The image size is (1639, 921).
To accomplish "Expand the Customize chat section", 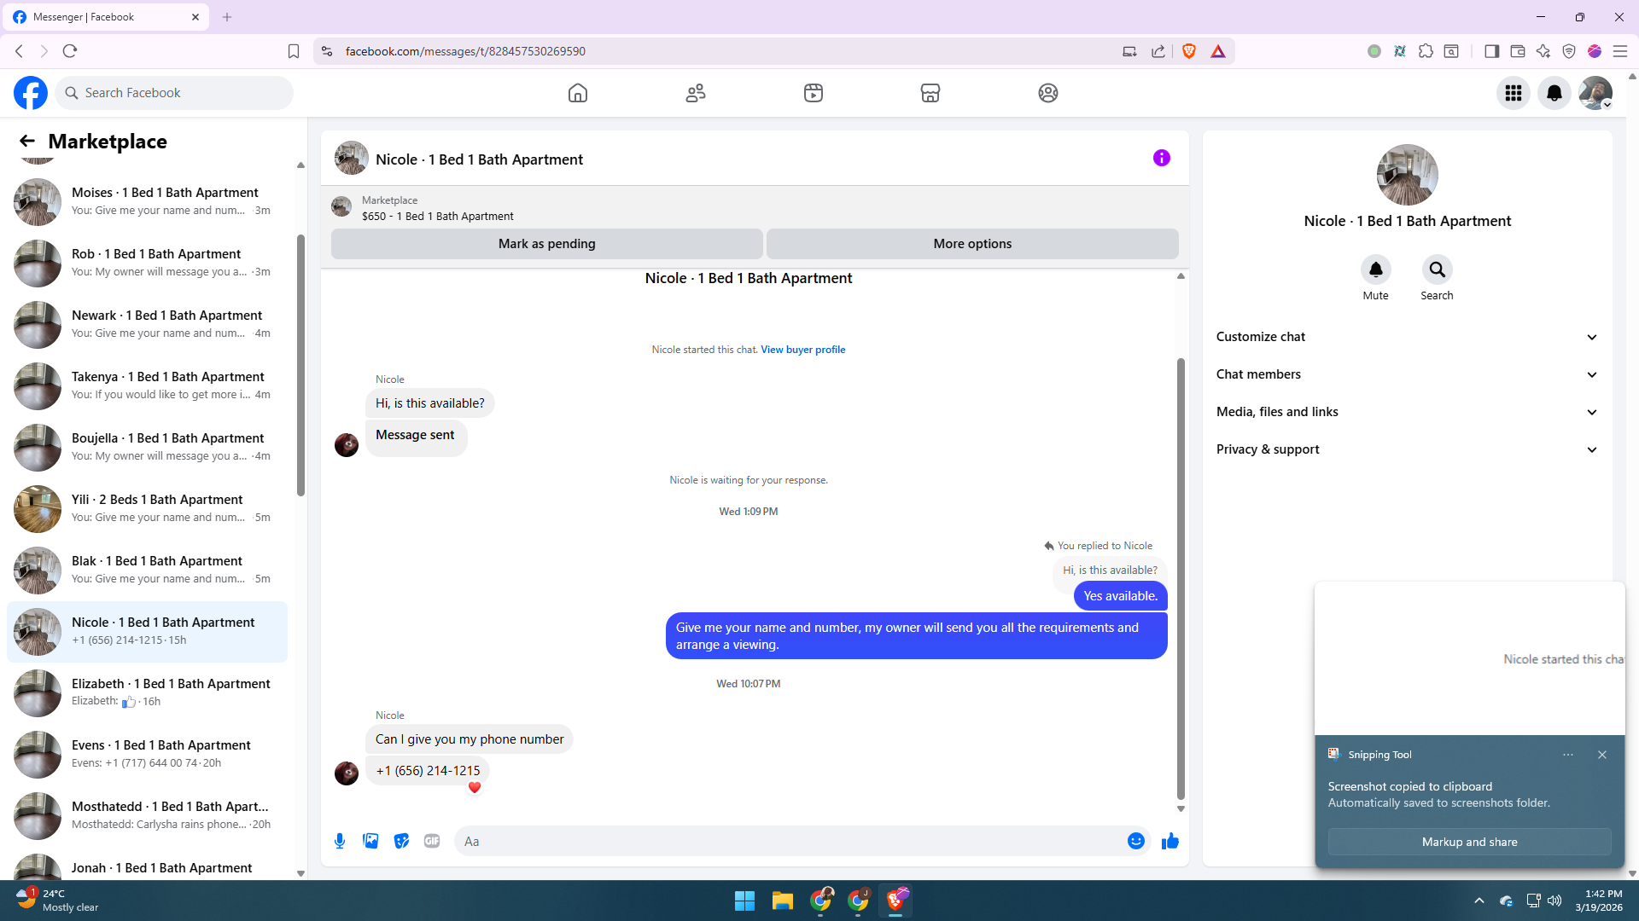I will [1406, 337].
